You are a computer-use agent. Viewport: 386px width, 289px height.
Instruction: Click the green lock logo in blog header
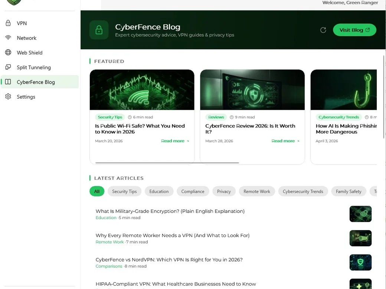pyautogui.click(x=99, y=30)
